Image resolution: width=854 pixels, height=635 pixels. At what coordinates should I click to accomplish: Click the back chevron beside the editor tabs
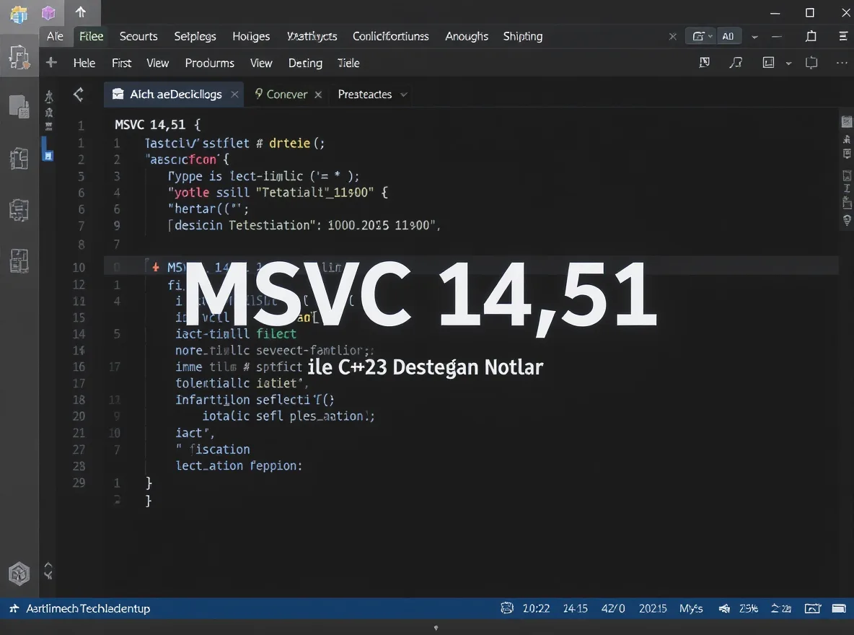[78, 94]
